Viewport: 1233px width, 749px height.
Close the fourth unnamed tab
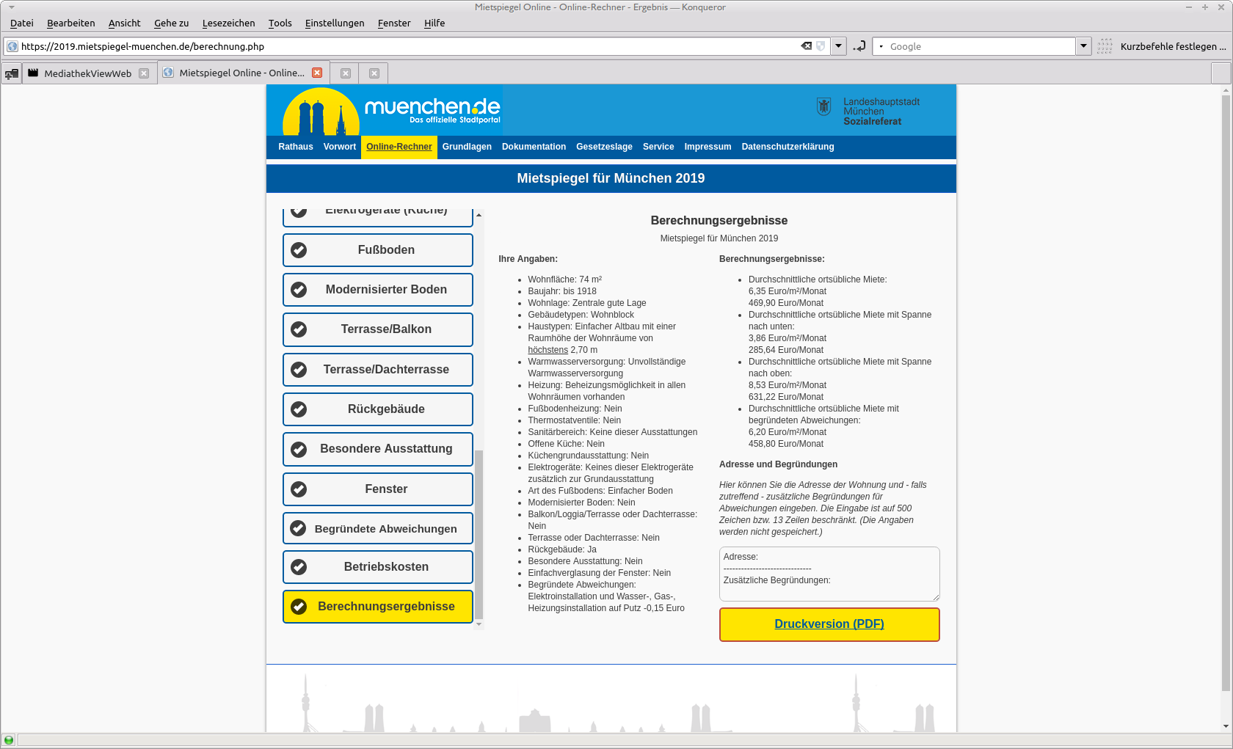click(374, 73)
